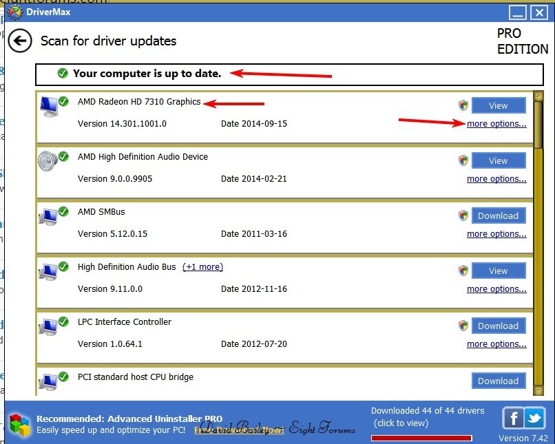This screenshot has width=555, height=444.
Task: Click the DriverMax logo in title bar
Action: [x=15, y=12]
